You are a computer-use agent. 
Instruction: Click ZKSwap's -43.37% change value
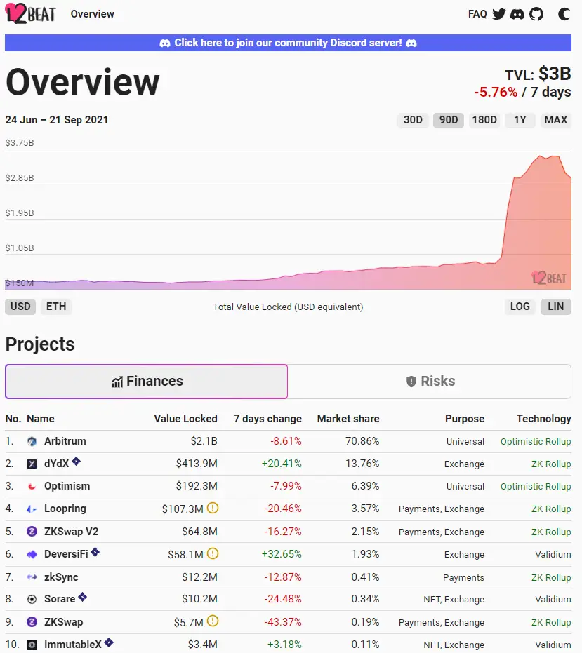(283, 622)
